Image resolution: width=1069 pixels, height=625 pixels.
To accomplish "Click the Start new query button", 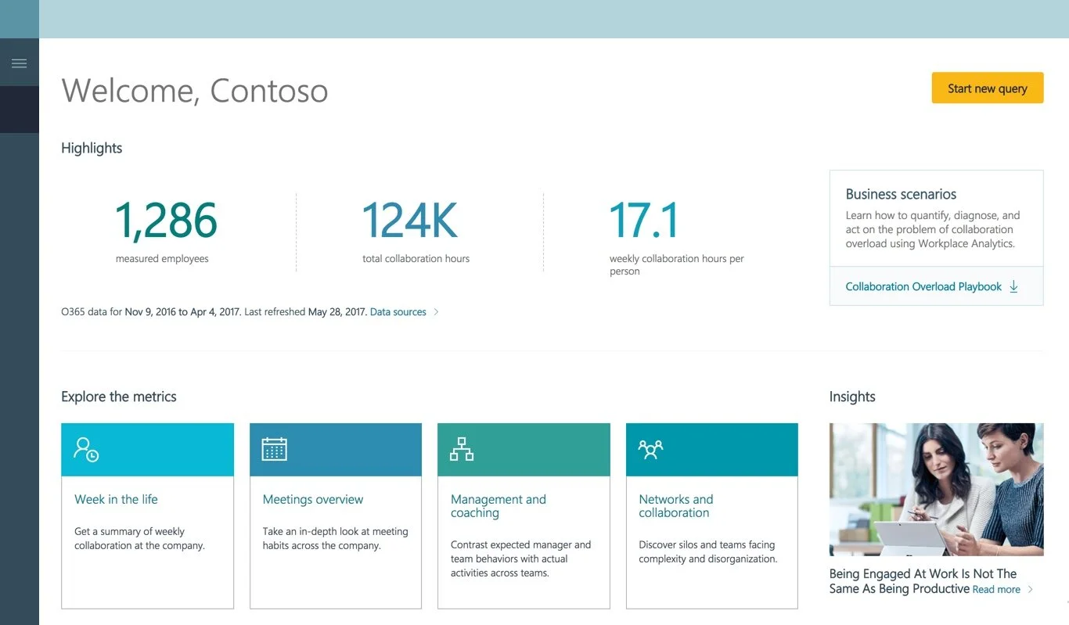I will (x=987, y=88).
